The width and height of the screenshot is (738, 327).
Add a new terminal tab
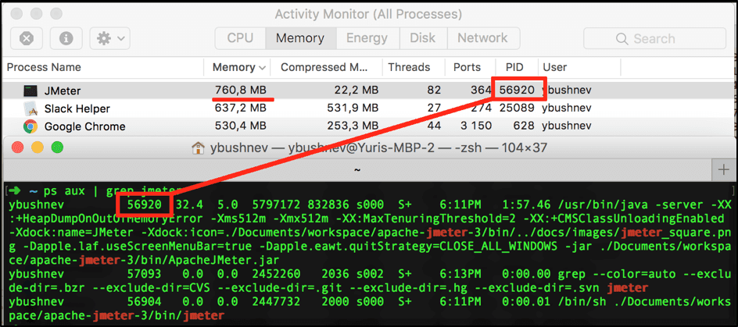[x=723, y=169]
